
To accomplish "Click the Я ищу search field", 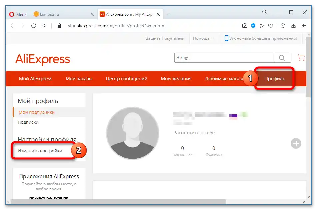I will pos(224,58).
